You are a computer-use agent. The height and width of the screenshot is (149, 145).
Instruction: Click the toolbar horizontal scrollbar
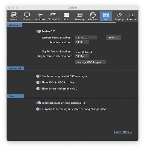(62, 22)
